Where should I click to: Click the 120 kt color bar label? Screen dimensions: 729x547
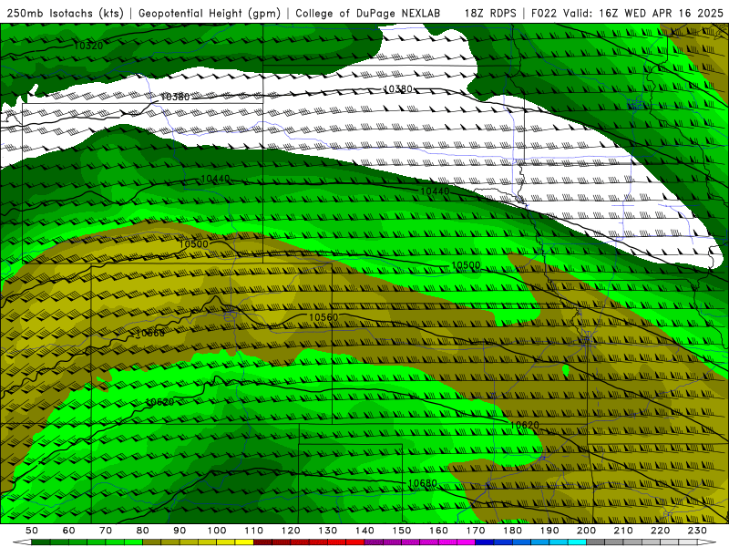(291, 531)
